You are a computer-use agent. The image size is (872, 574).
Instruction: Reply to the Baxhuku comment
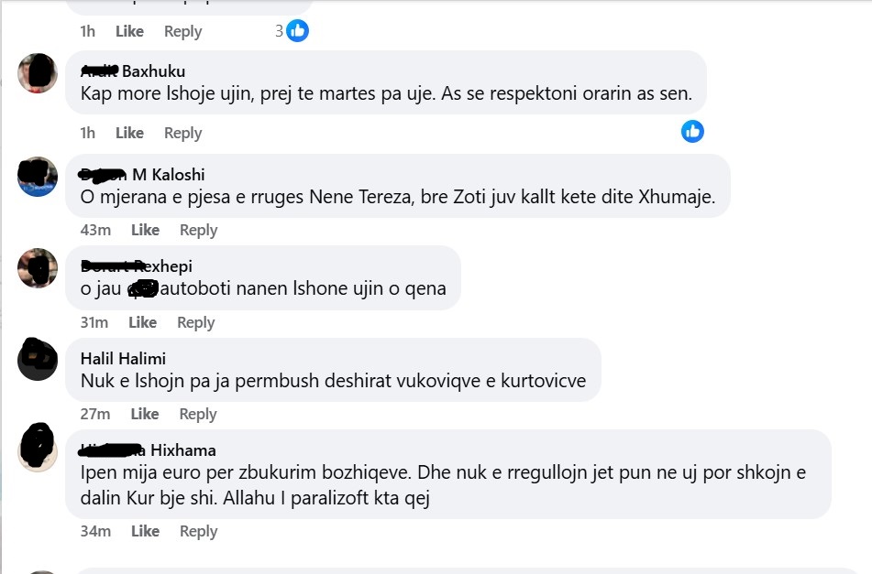182,133
